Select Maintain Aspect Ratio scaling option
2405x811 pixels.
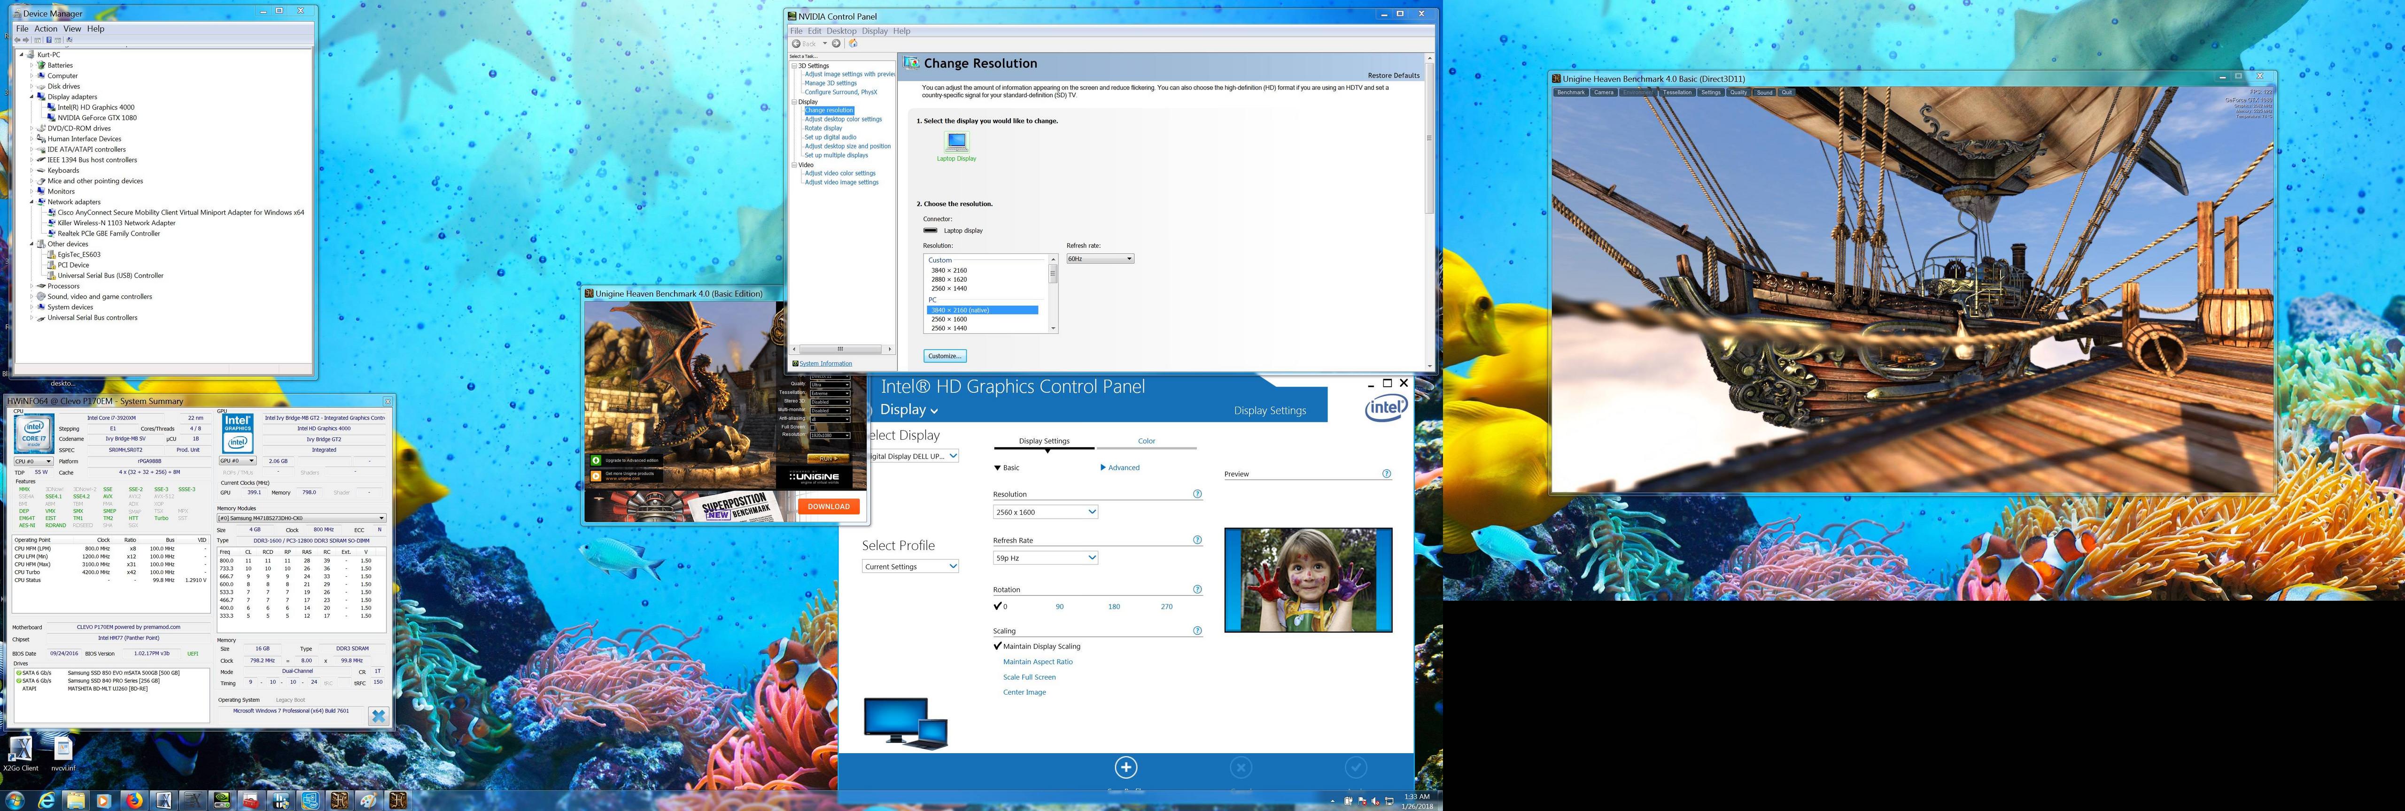point(1038,662)
